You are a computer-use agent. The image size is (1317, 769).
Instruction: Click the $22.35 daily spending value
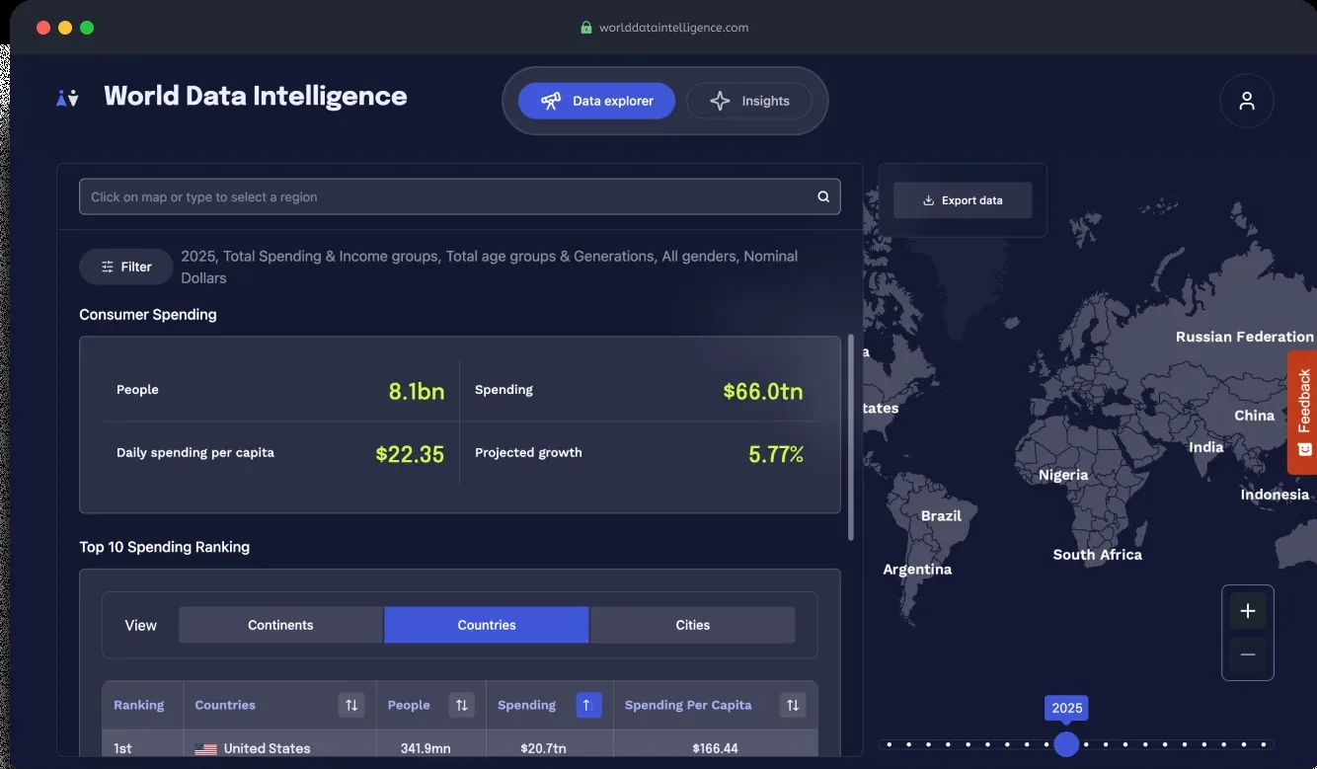(x=410, y=454)
